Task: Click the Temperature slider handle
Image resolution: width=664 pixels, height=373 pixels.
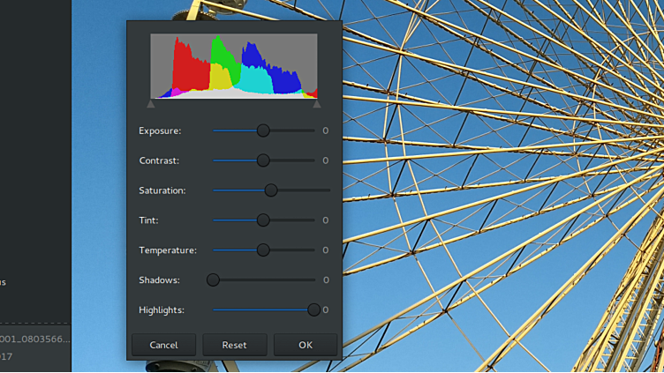Action: 263,250
